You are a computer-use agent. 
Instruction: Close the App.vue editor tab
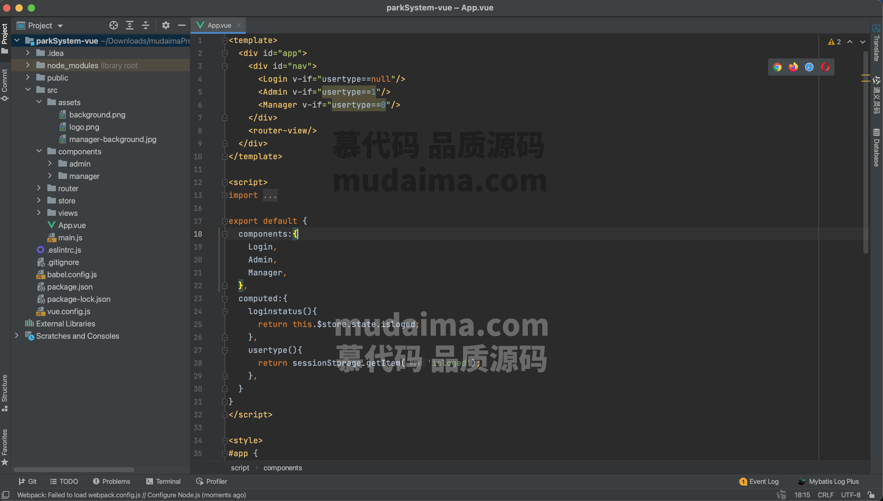pyautogui.click(x=238, y=26)
